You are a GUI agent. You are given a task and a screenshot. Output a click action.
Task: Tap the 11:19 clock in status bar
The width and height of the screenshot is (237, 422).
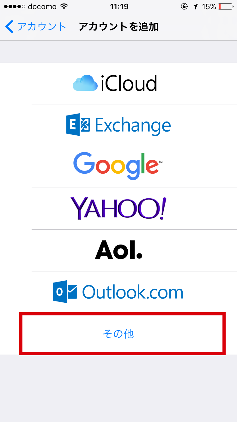tap(118, 7)
